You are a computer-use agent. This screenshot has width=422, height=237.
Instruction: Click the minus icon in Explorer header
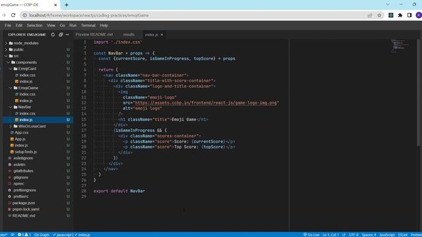coord(67,35)
